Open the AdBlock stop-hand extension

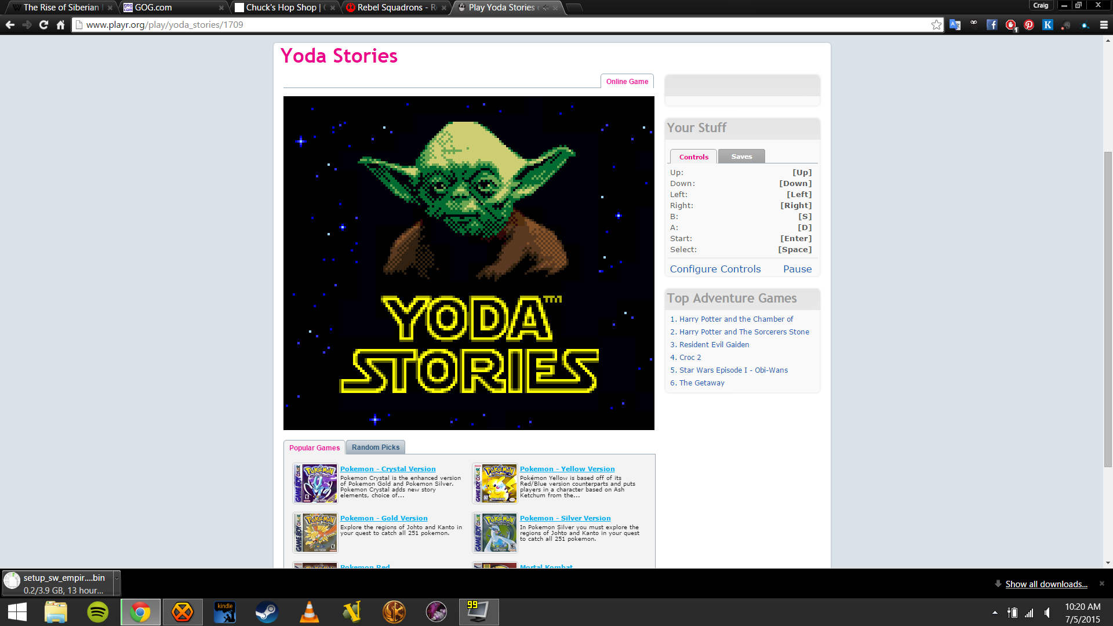tap(1010, 24)
